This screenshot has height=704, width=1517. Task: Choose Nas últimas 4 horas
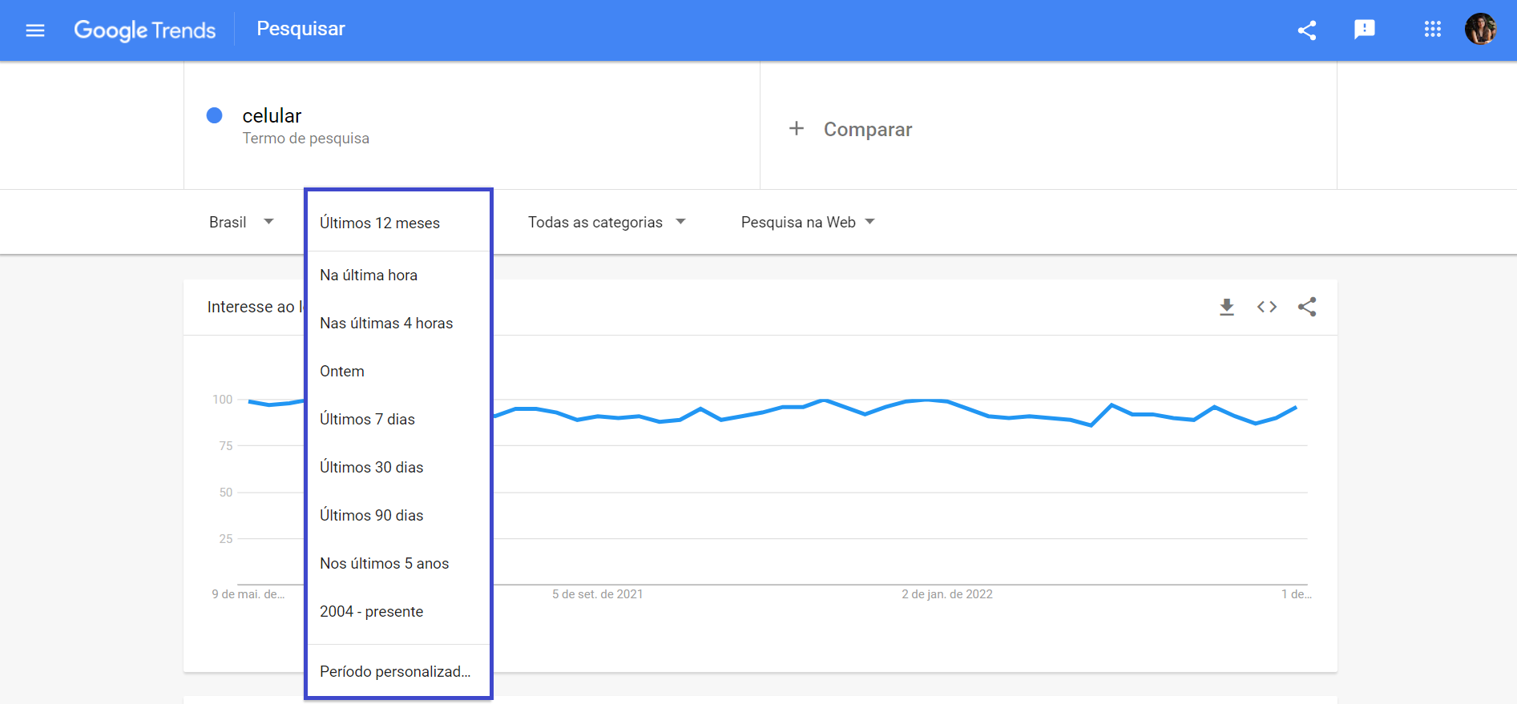(398, 323)
